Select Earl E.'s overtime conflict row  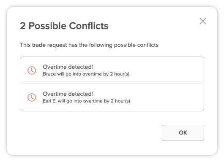(112, 97)
